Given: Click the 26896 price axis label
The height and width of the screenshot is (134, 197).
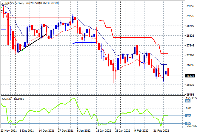Looking at the screenshot, I should tap(190, 65).
